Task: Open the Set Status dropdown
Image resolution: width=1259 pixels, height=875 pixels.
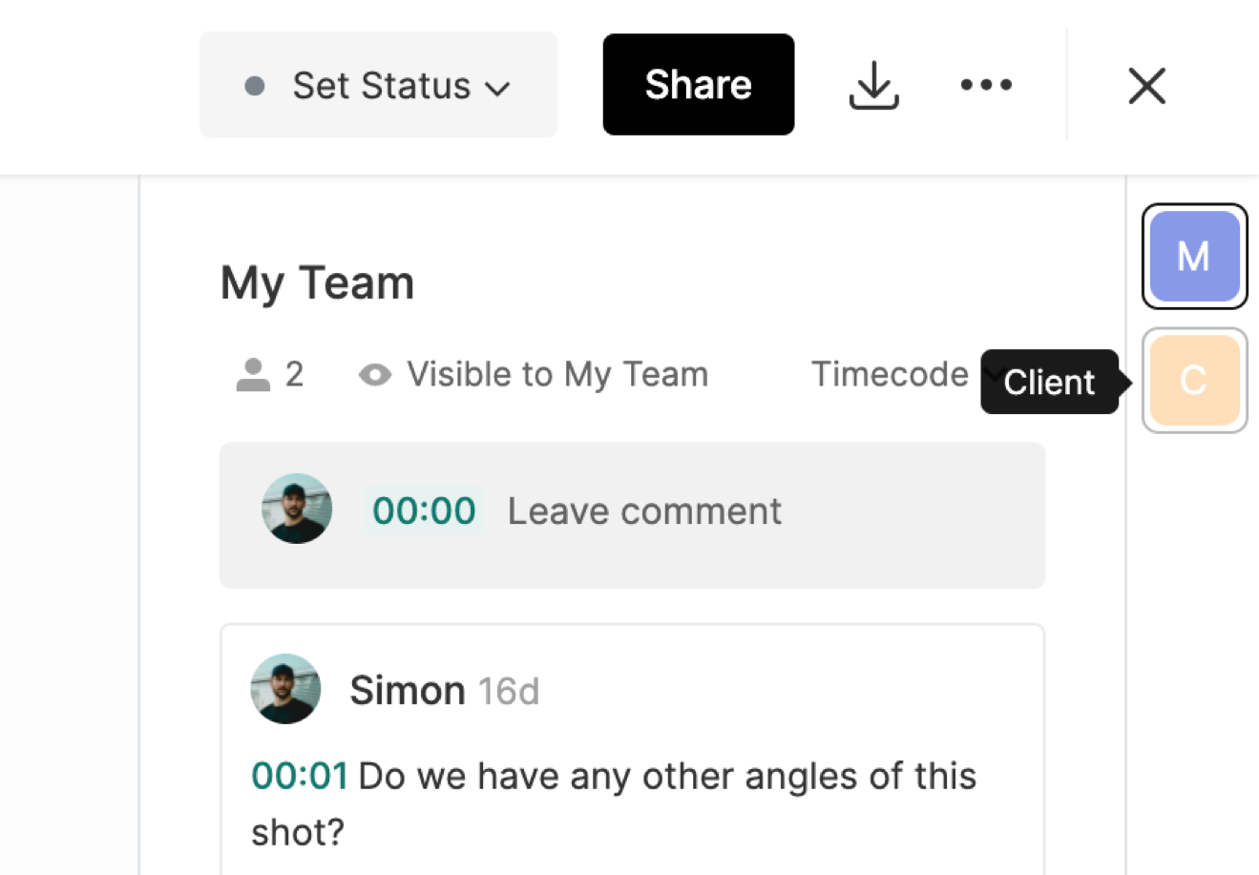Action: [x=379, y=85]
